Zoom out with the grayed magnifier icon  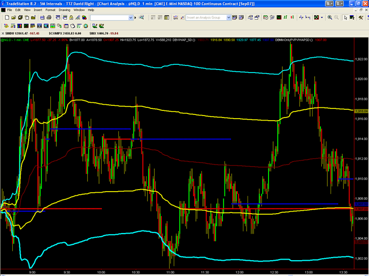click(337, 17)
